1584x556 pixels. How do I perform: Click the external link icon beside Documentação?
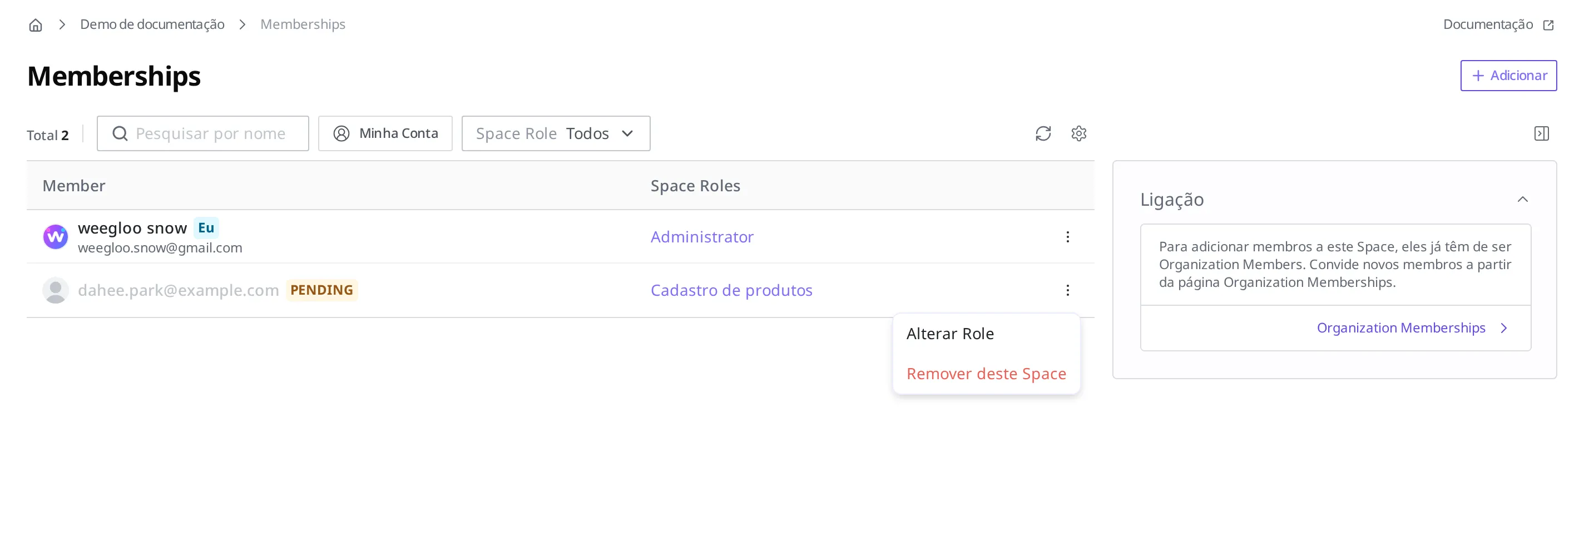click(x=1548, y=25)
